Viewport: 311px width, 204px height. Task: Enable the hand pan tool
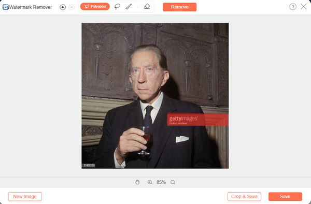coord(137,182)
